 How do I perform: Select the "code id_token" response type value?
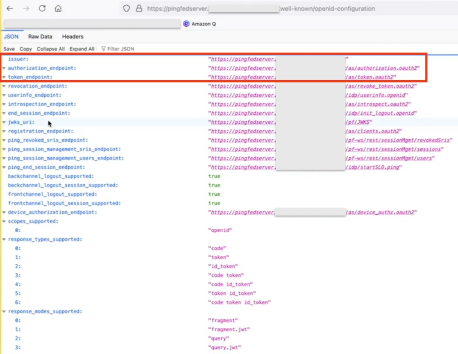231,284
